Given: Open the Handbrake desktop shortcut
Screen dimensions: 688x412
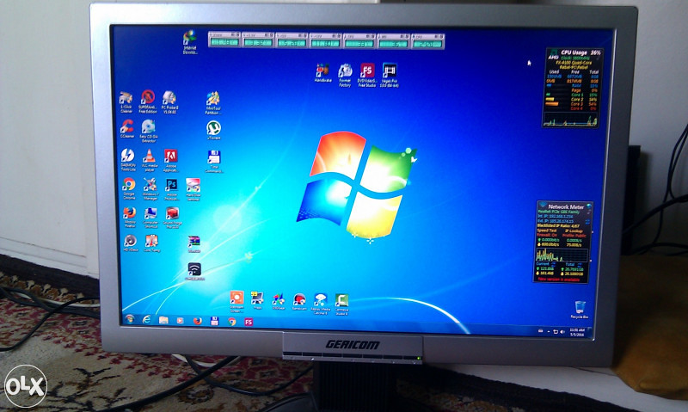Looking at the screenshot, I should coord(323,73).
